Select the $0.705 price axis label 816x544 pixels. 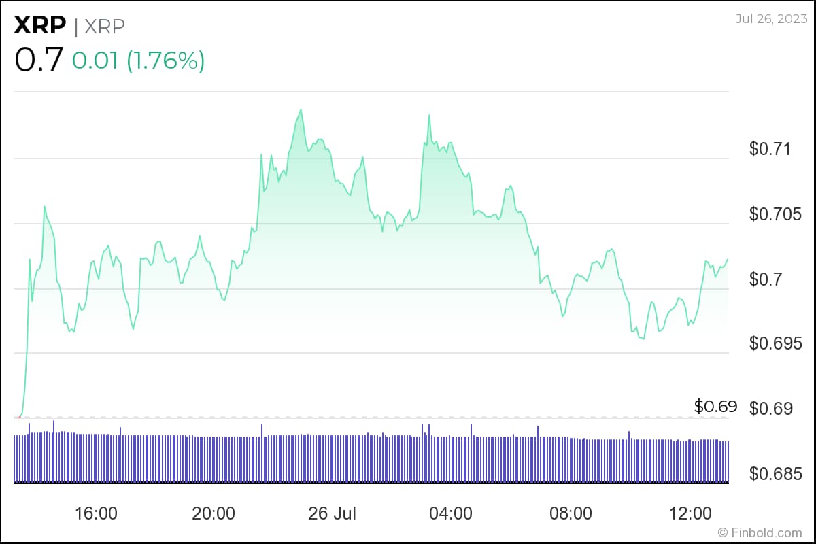click(x=776, y=214)
